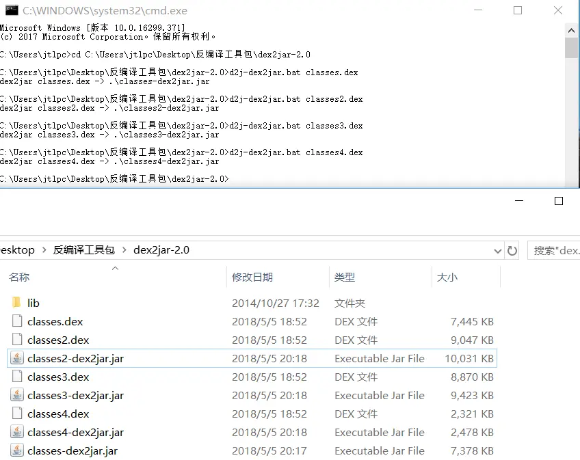
Task: Sort files by 类型 column
Action: point(345,277)
